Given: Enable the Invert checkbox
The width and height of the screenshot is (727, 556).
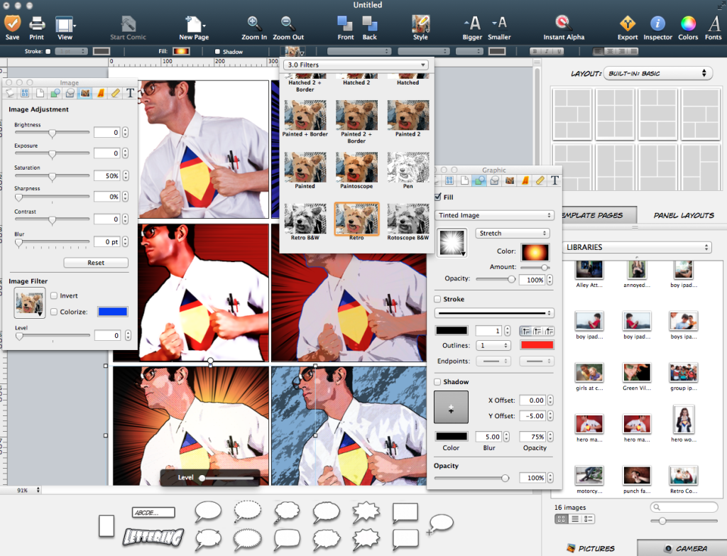Looking at the screenshot, I should pyautogui.click(x=54, y=296).
